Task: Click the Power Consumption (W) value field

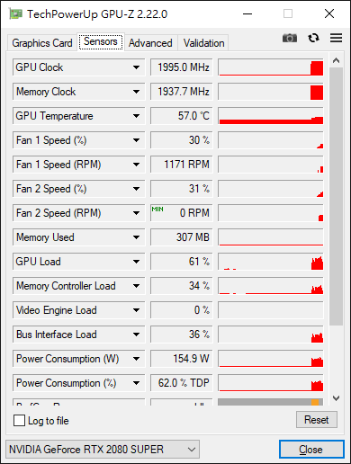Action: click(x=181, y=359)
